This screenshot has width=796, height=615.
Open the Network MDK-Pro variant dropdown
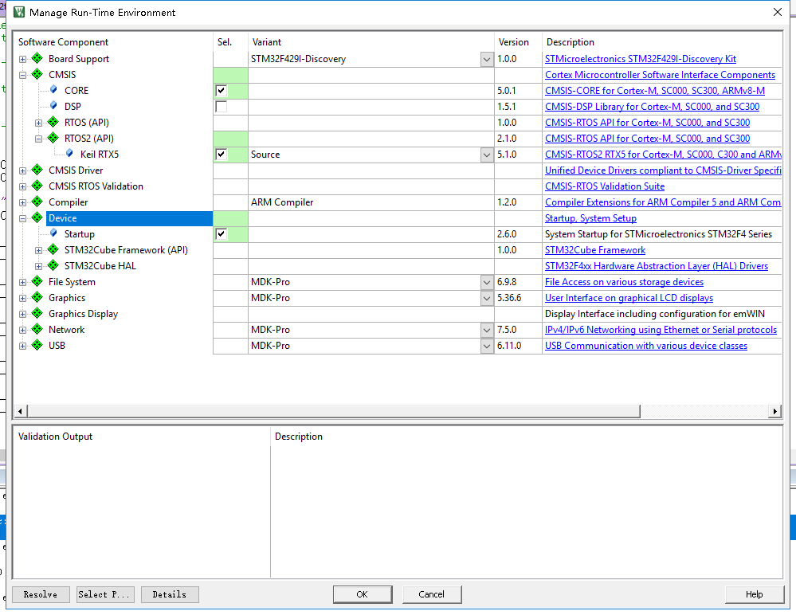tap(487, 330)
